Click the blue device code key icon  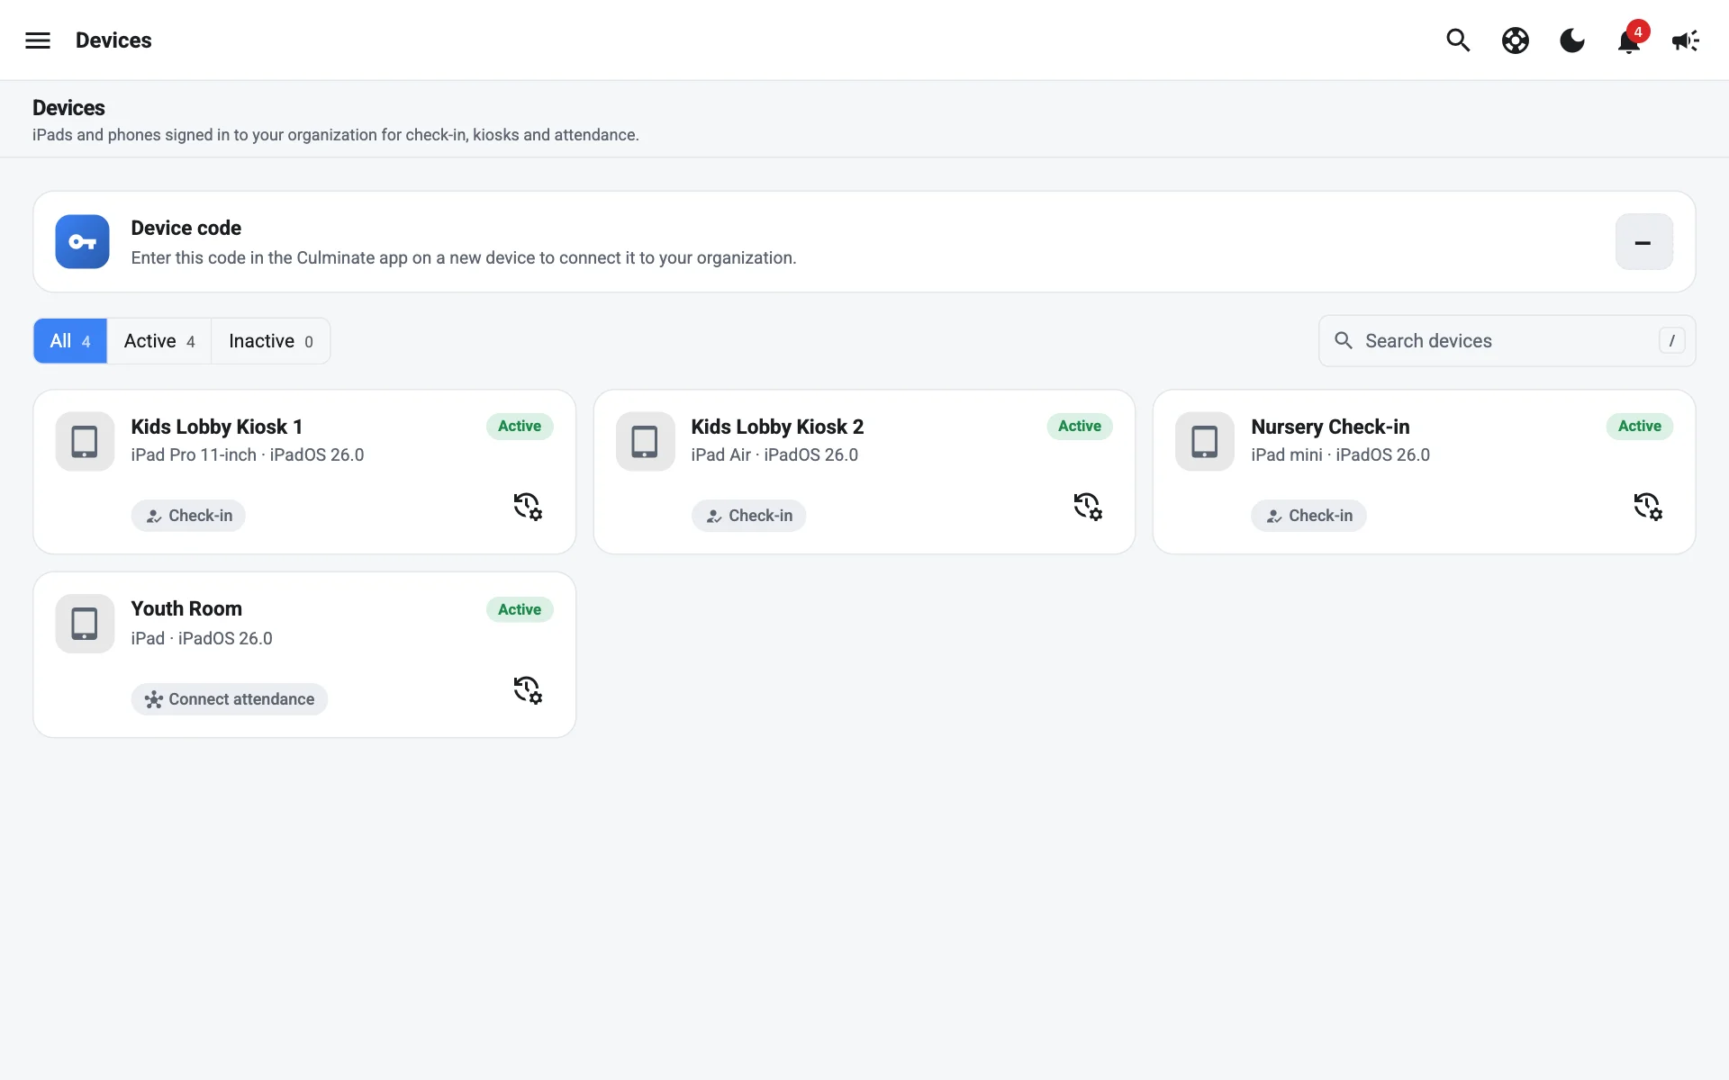tap(83, 241)
